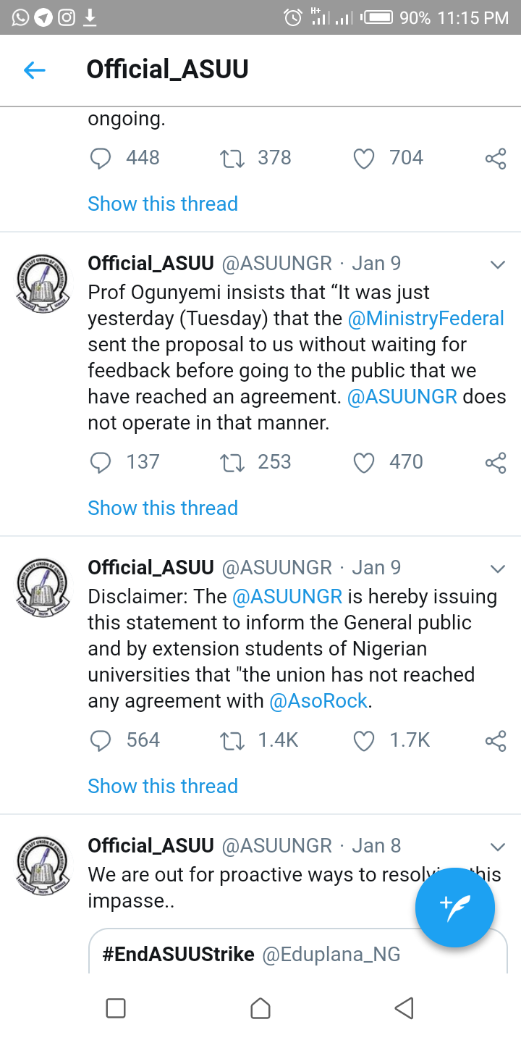Image resolution: width=521 pixels, height=1043 pixels.
Task: Open the @AsoRock mention link
Action: (x=318, y=701)
